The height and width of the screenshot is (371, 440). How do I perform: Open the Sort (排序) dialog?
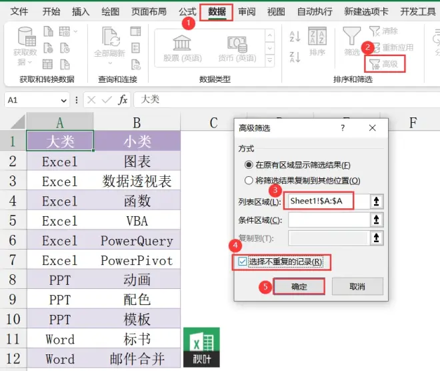(317, 41)
